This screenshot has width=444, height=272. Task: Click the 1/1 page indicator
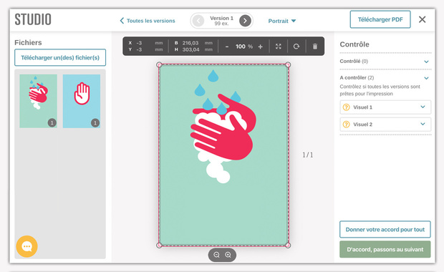click(307, 155)
